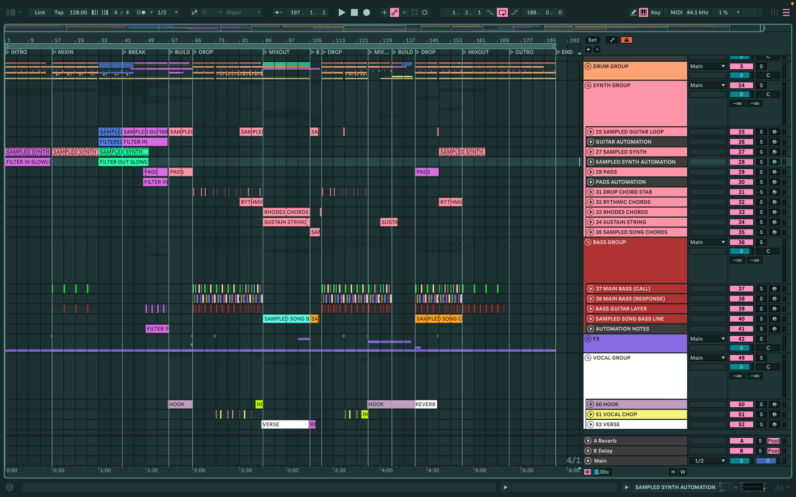Open the 1/2 quantization dropdown in toolbar
Image resolution: width=796 pixels, height=497 pixels.
pos(168,12)
